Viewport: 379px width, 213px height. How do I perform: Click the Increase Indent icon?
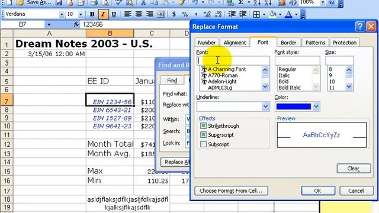tap(242, 14)
